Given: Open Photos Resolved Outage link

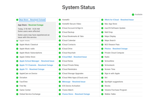Looking at the screenshot, I should coord(116,49).
